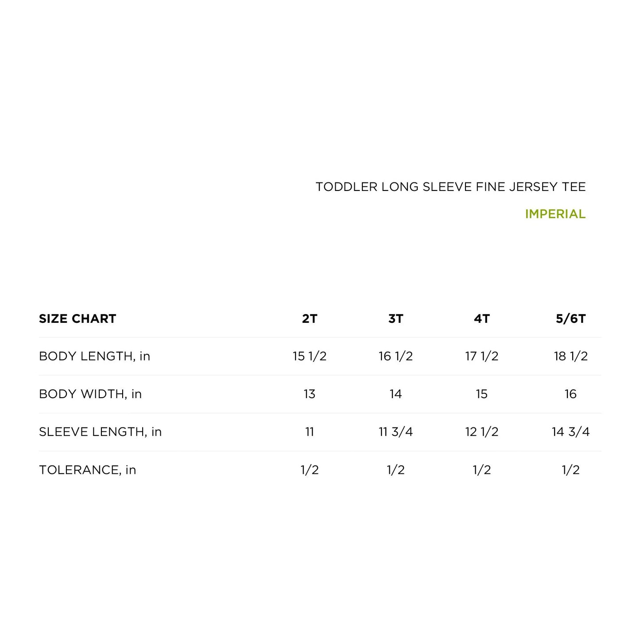The width and height of the screenshot is (640, 640).
Task: Click the 4T sleeve length value 12 1/2
Action: click(x=481, y=432)
